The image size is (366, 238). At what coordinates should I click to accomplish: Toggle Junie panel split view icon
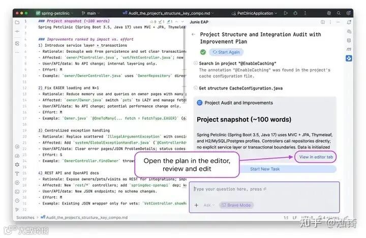pyautogui.click(x=323, y=22)
